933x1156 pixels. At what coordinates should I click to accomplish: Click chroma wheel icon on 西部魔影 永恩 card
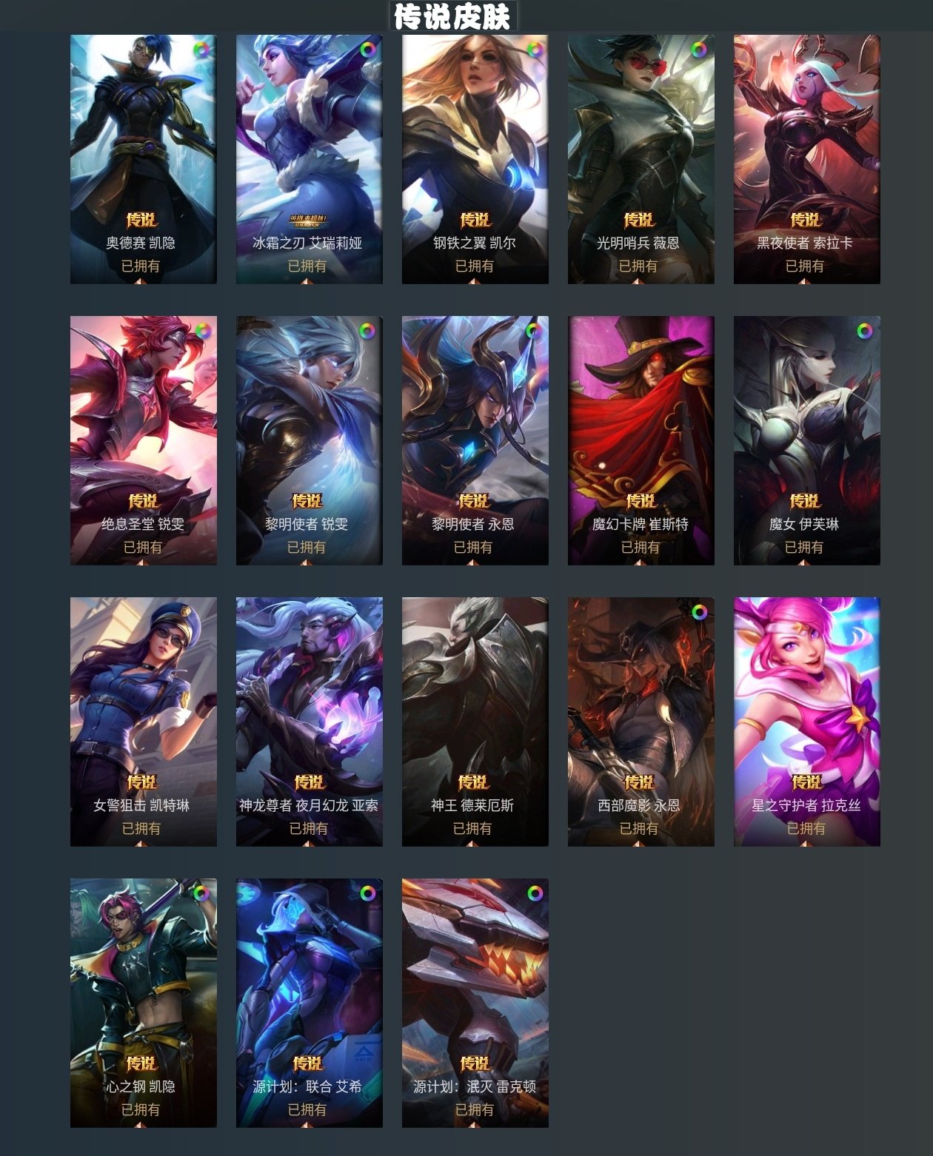[699, 613]
